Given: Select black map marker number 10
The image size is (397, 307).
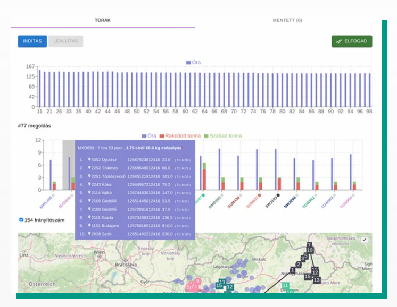Looking at the screenshot, I should point(310,250).
